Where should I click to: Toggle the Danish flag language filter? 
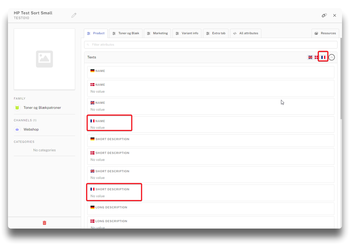(316, 57)
